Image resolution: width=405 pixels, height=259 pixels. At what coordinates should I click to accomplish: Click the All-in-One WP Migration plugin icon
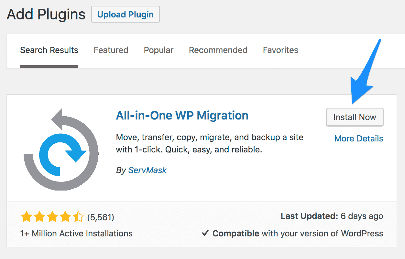coord(61,149)
